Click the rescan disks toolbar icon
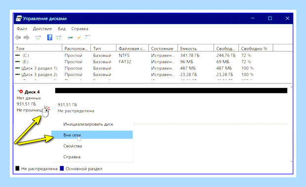This screenshot has height=187, width=306. 70,37
